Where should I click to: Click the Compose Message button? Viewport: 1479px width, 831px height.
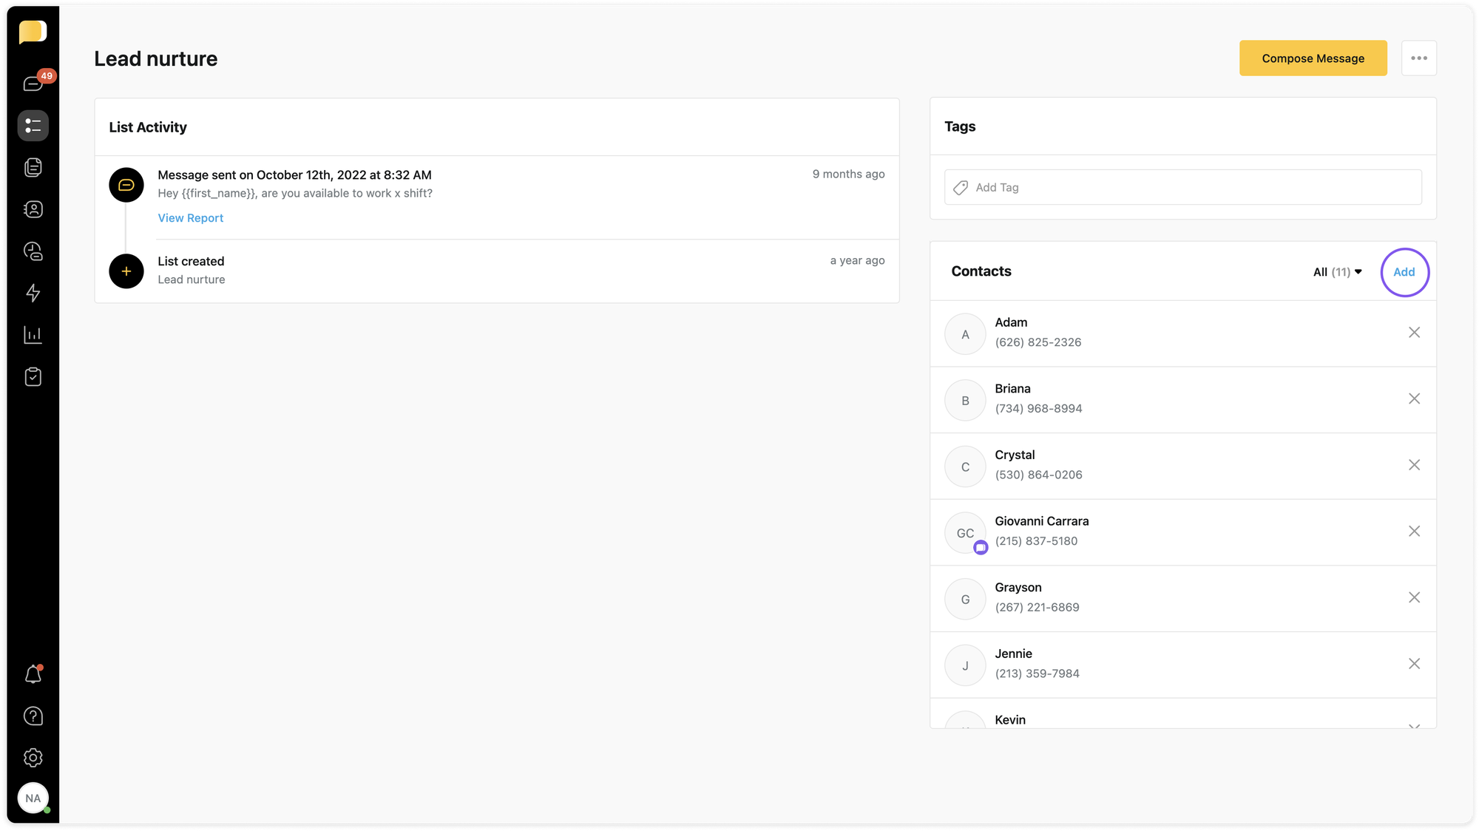pyautogui.click(x=1313, y=58)
